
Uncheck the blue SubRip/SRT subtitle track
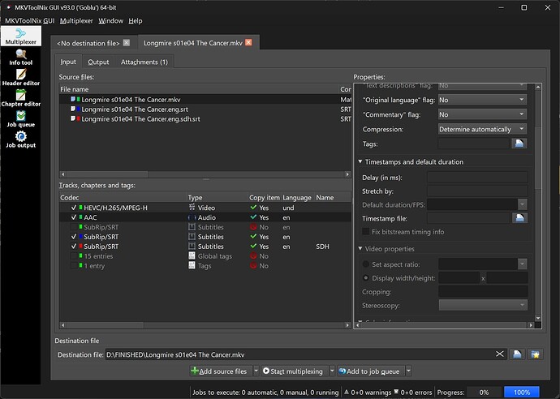[74, 237]
